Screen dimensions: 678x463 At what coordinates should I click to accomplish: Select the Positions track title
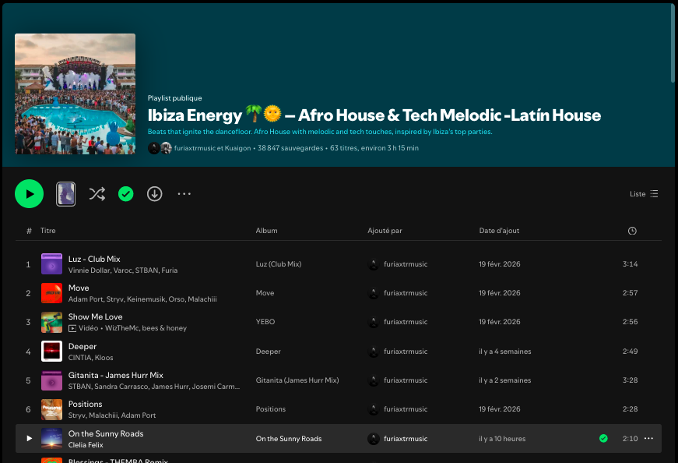(85, 404)
